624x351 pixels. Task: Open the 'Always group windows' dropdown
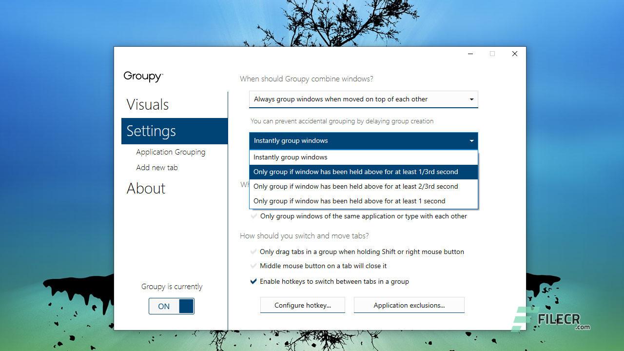coord(364,99)
